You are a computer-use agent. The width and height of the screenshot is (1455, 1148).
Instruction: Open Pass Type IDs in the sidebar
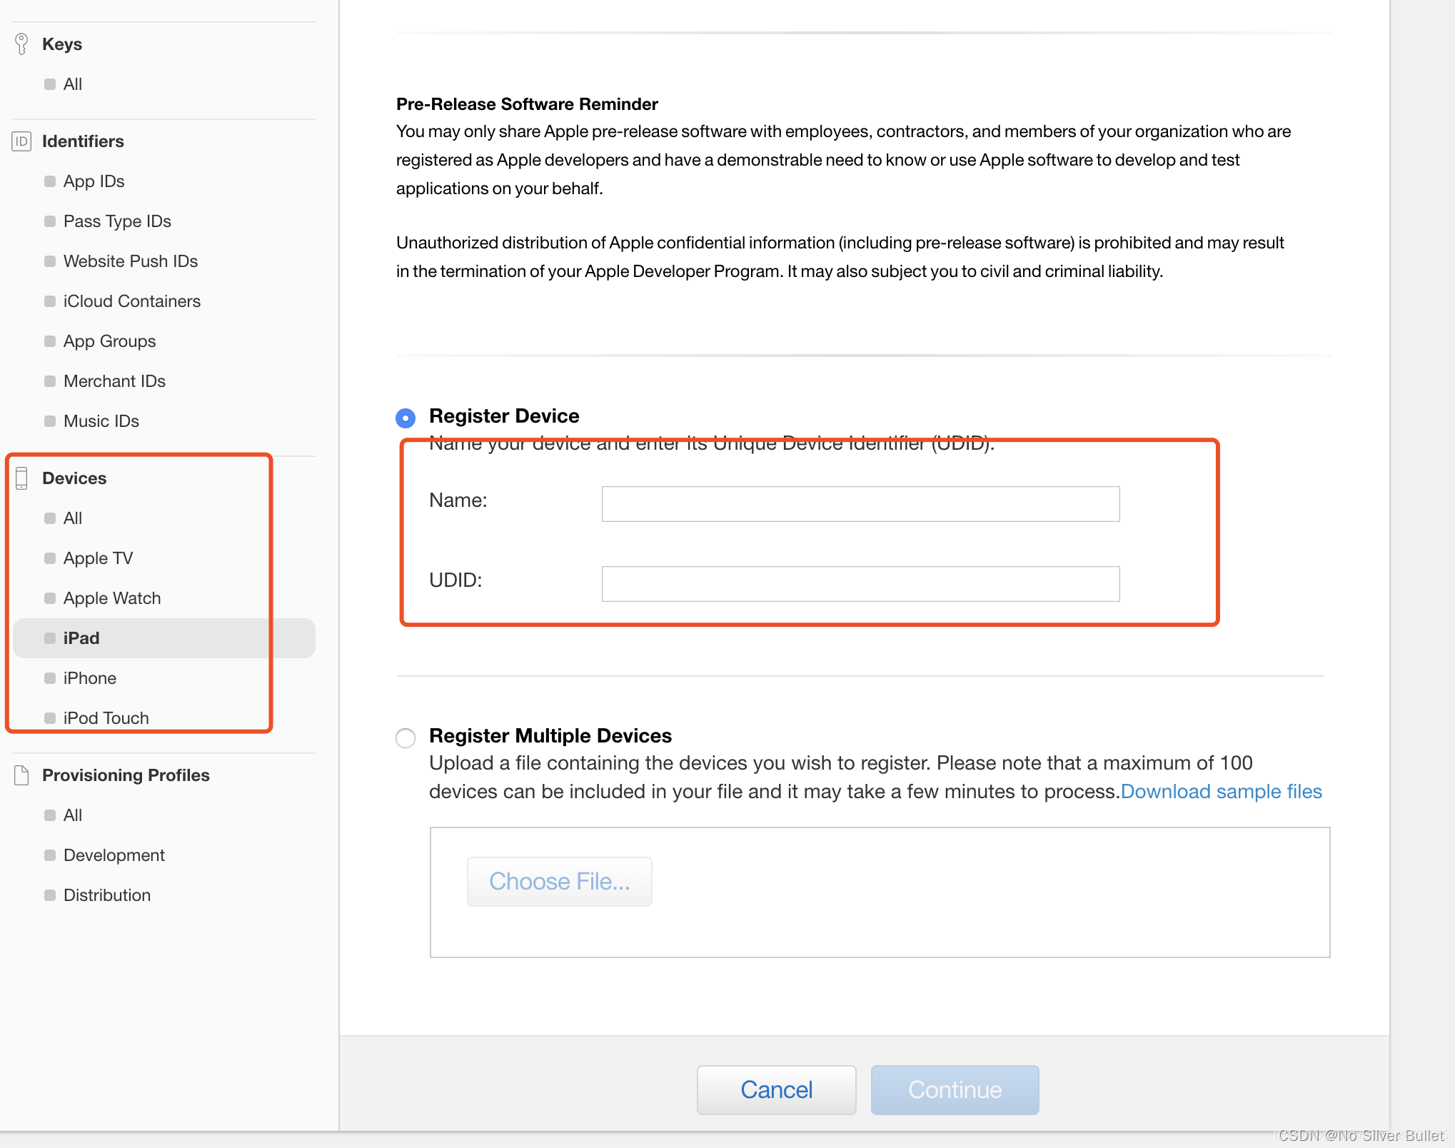point(117,221)
